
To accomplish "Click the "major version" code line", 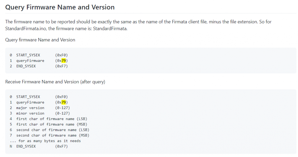I will point(30,108).
